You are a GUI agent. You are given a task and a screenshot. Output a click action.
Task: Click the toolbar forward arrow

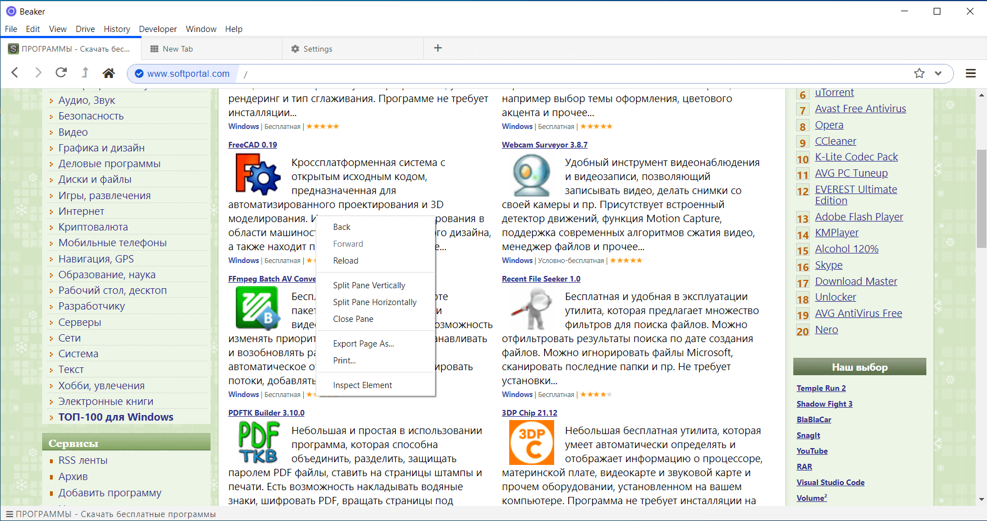38,73
